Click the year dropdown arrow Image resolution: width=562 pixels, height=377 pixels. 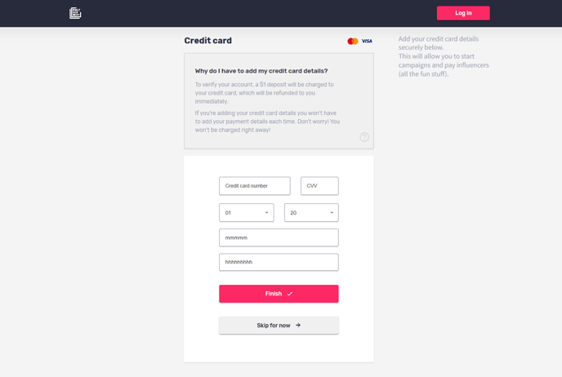tap(332, 213)
